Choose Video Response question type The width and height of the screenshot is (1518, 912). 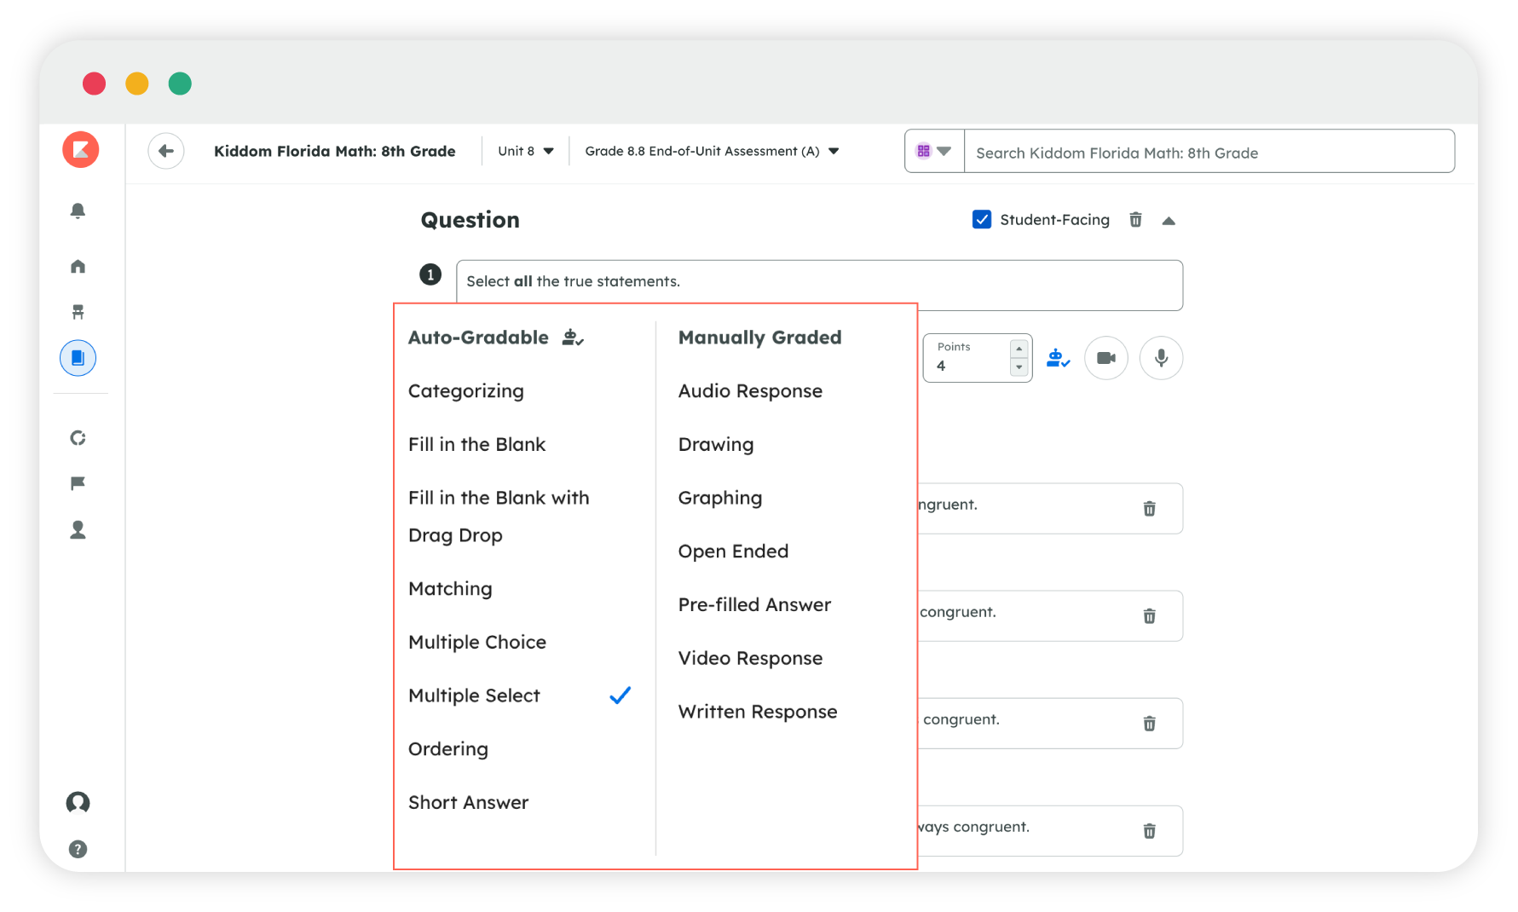(750, 658)
